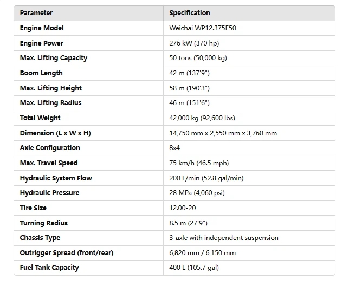Select the Engine Model row label
Viewport: 349px width, 285px height.
42,28
